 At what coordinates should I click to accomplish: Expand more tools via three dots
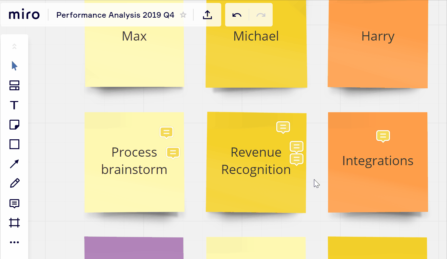coord(14,242)
